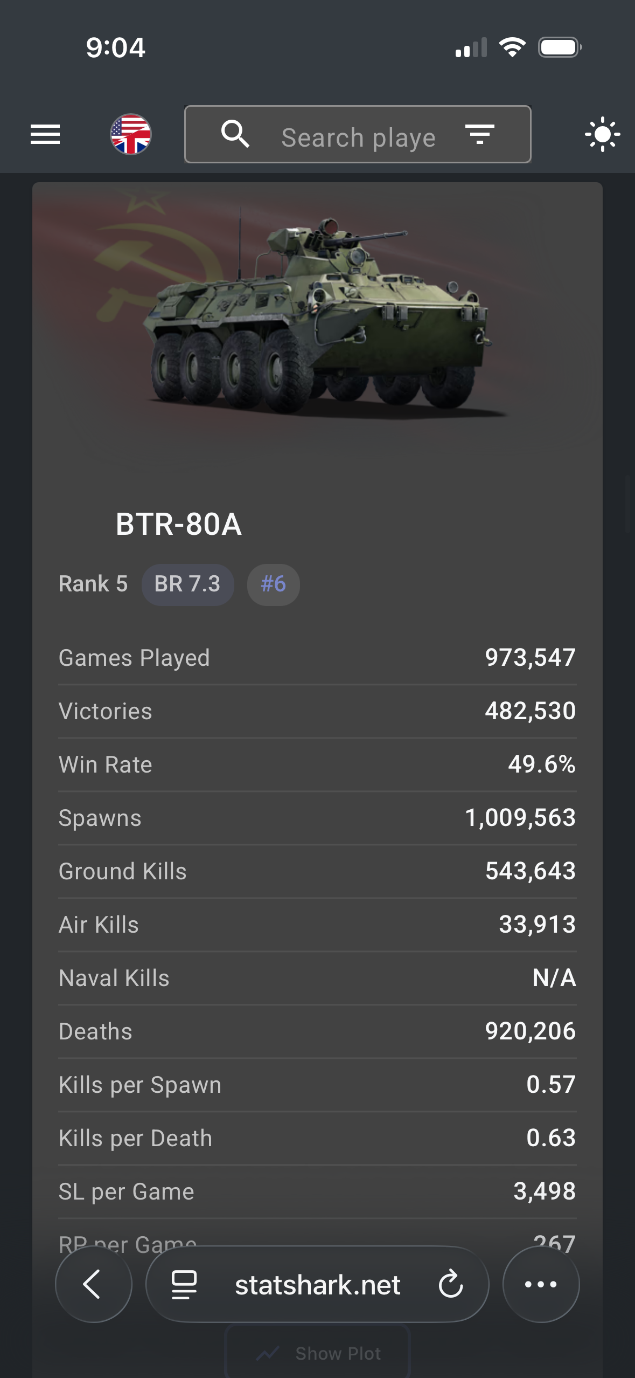Tap the Wi-Fi status icon
This screenshot has height=1378, width=635.
coord(512,47)
